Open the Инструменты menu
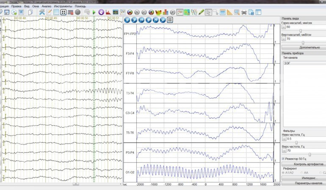This screenshot has width=326, height=190. click(x=63, y=6)
